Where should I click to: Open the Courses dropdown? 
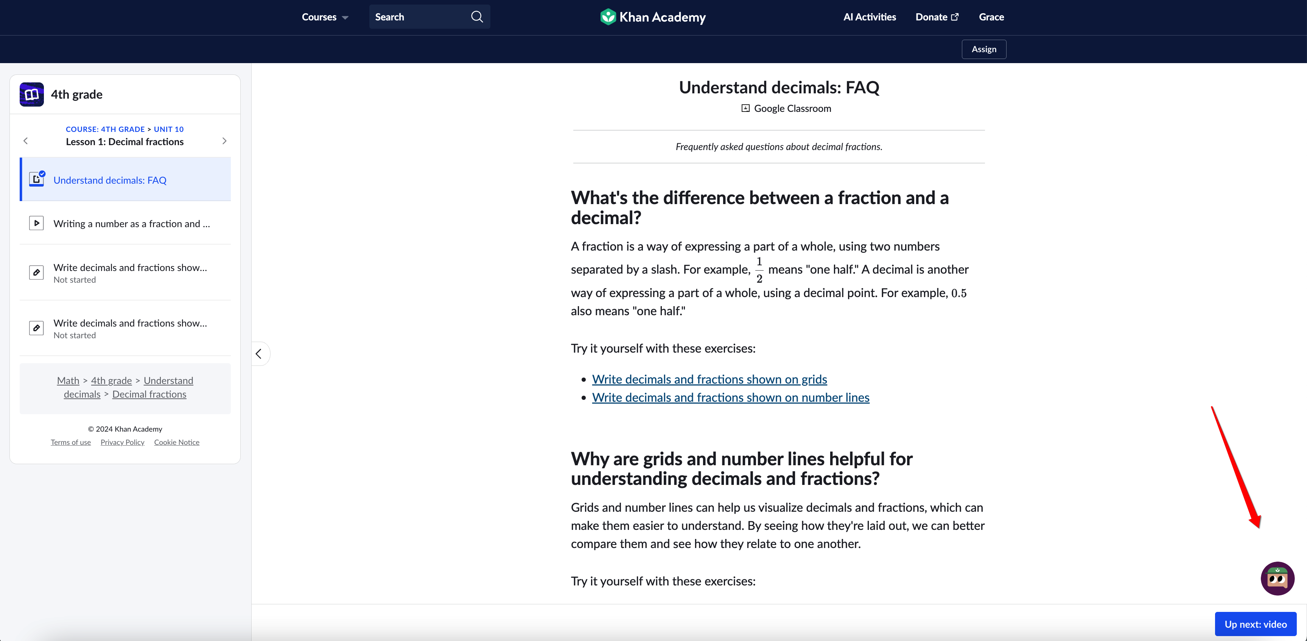[324, 16]
